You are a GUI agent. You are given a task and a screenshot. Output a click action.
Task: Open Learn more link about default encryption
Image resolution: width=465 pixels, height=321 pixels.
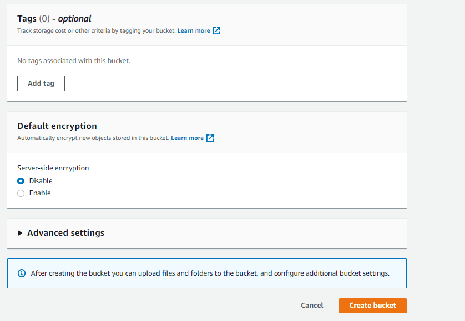187,138
